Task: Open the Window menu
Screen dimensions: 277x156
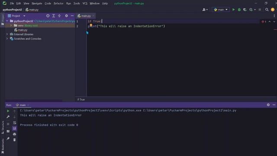Action: [x=94, y=3]
